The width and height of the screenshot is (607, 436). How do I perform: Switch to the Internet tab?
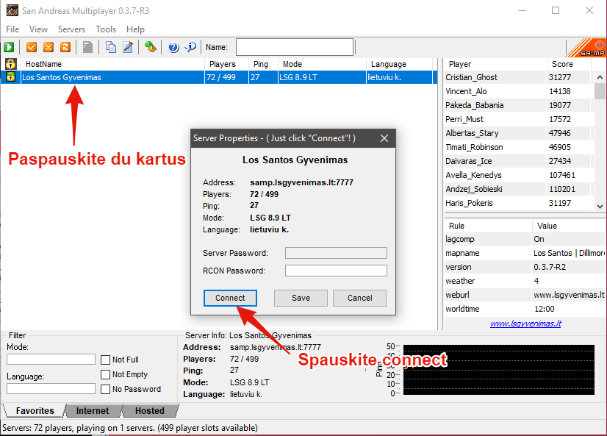pyautogui.click(x=93, y=411)
